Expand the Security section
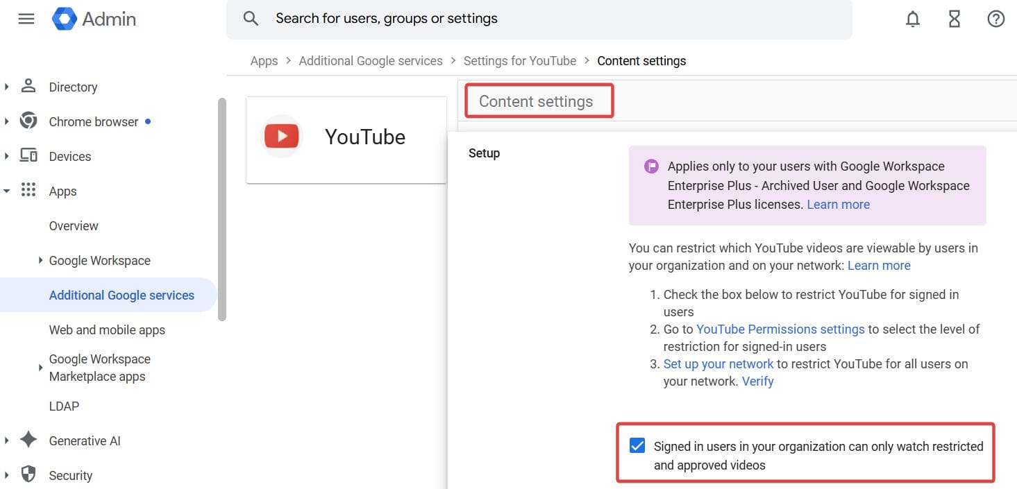The image size is (1017, 489). tap(6, 475)
